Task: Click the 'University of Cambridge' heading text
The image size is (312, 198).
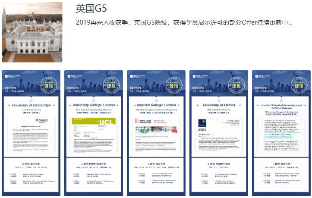Action: point(31,105)
